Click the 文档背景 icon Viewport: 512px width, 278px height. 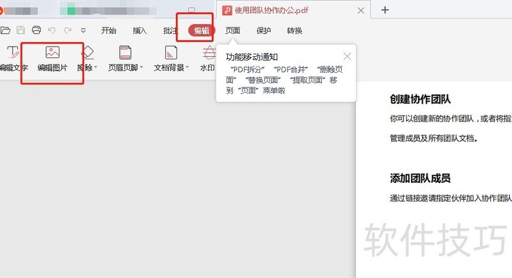(171, 52)
